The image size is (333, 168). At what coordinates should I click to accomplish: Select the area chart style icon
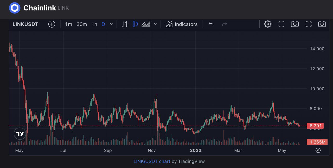(x=146, y=24)
